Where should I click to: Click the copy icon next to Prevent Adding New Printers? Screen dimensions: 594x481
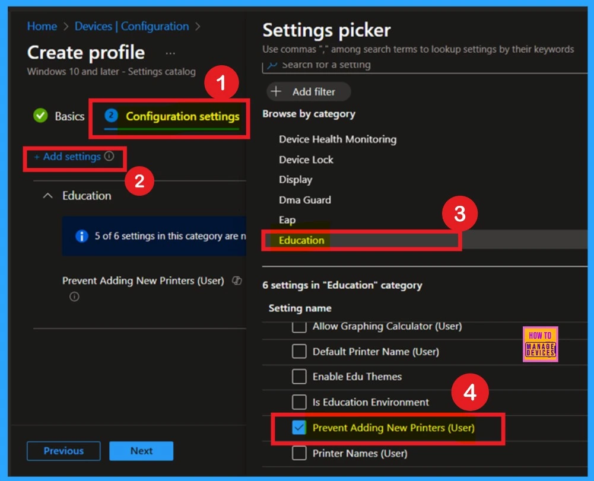[x=237, y=281]
